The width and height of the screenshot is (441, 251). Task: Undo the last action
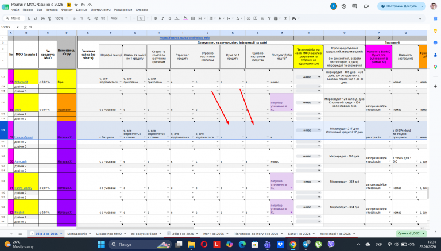point(29,18)
